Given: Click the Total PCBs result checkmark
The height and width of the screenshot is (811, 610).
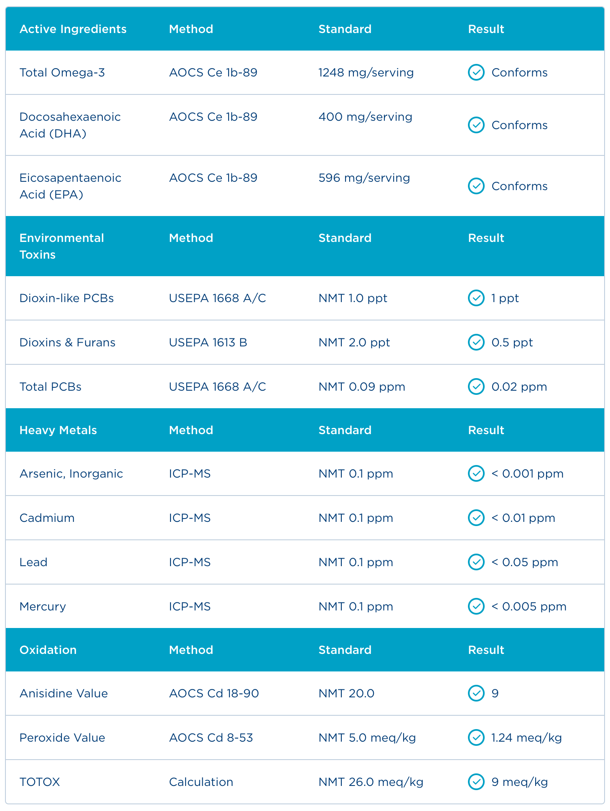Looking at the screenshot, I should [x=476, y=386].
